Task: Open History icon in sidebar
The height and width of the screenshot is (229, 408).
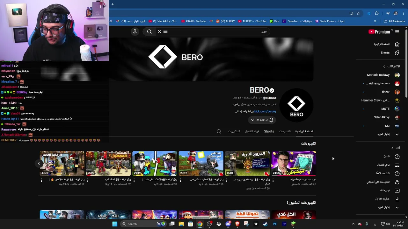Action: pyautogui.click(x=397, y=156)
